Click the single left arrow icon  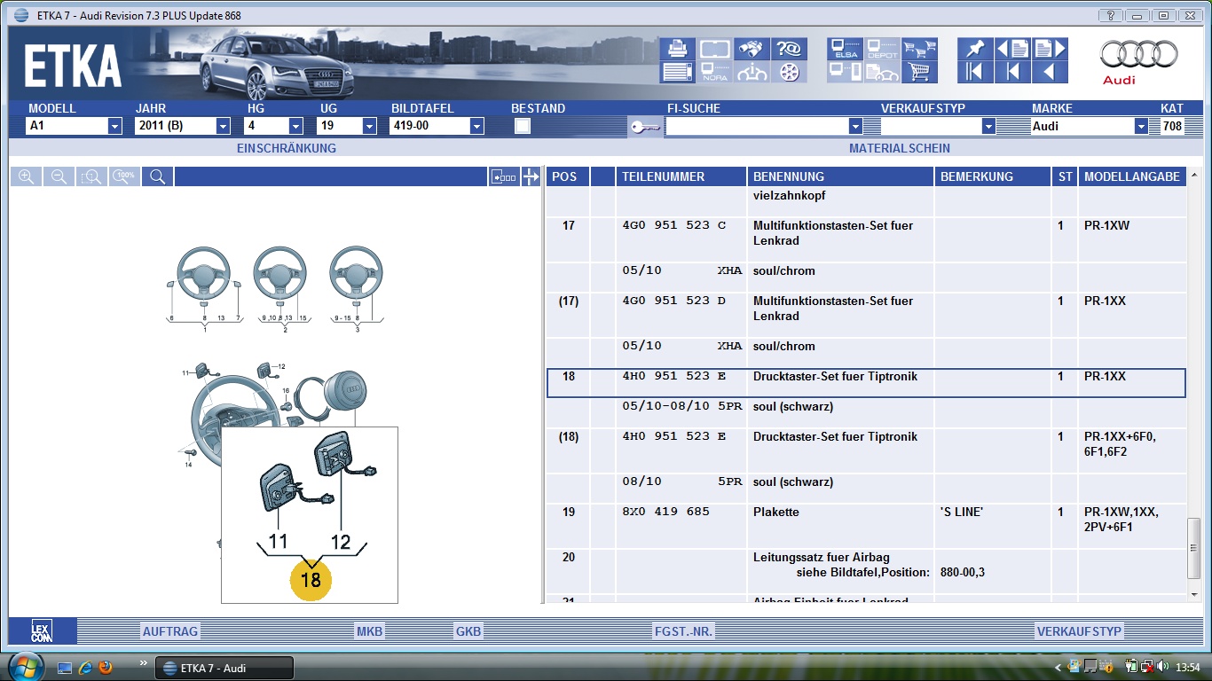(x=1050, y=72)
